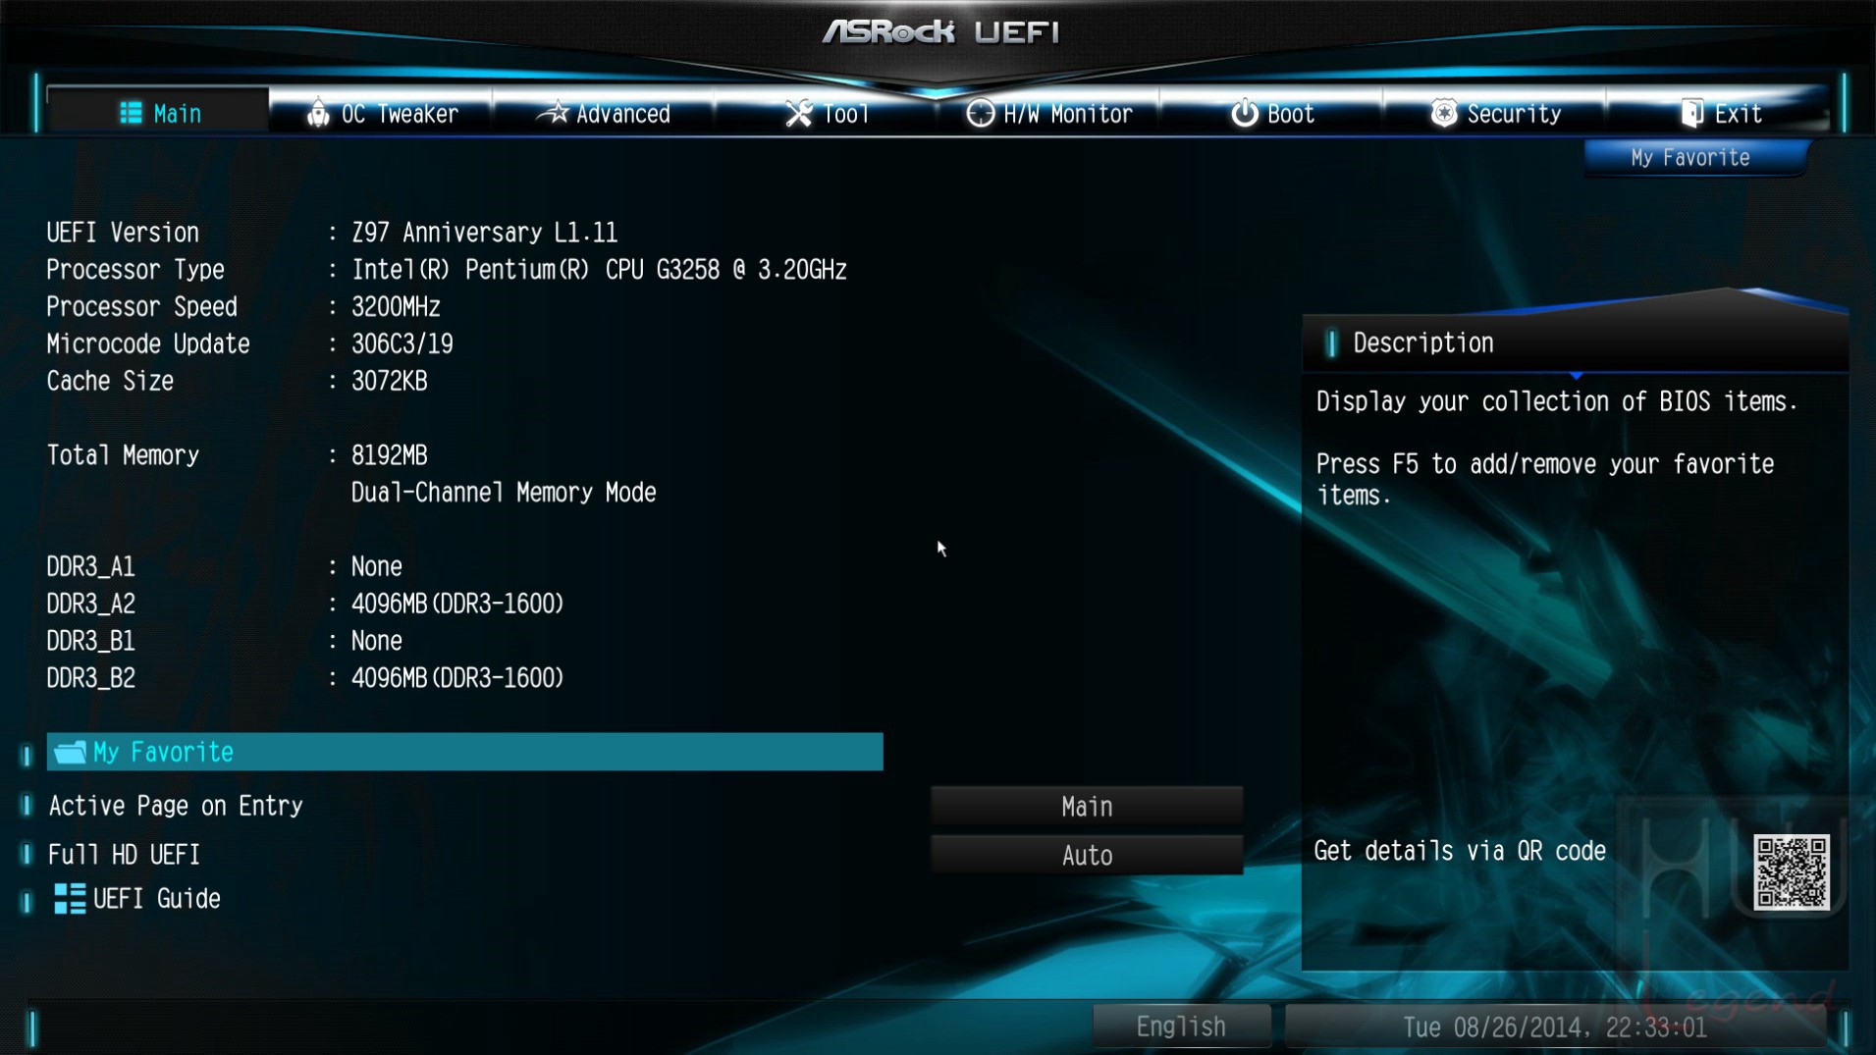Image resolution: width=1876 pixels, height=1055 pixels.
Task: Click the English language button
Action: (1181, 1027)
